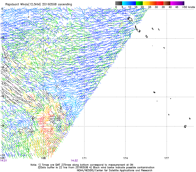Click the green 15-20 knots legend swatch
The height and width of the screenshot is (172, 196).
(139, 3)
